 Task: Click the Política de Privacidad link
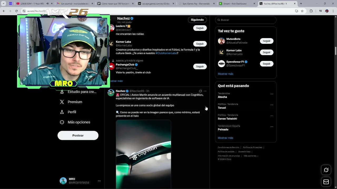click(x=252, y=148)
